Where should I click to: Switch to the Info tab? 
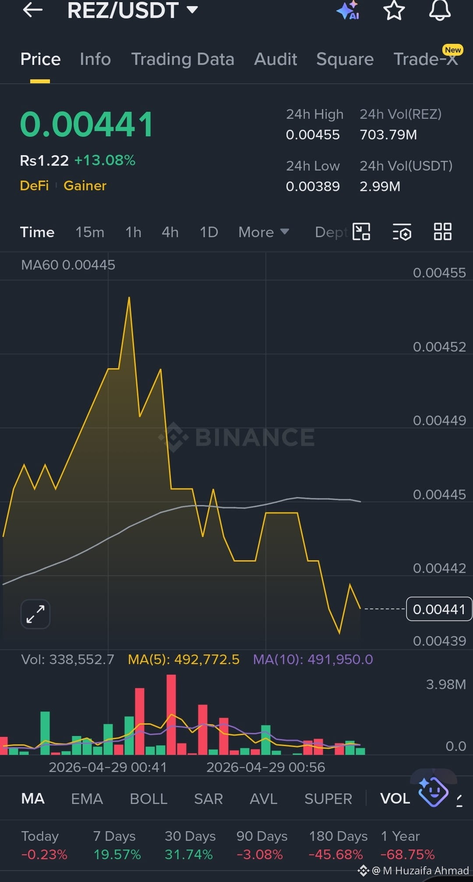tap(95, 59)
